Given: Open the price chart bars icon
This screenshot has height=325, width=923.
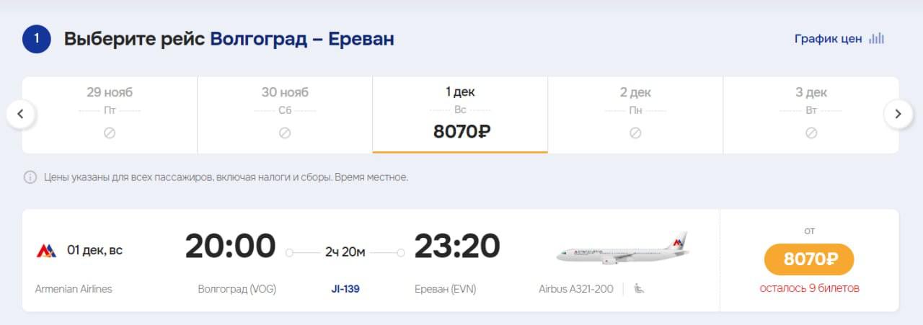Looking at the screenshot, I should (876, 39).
